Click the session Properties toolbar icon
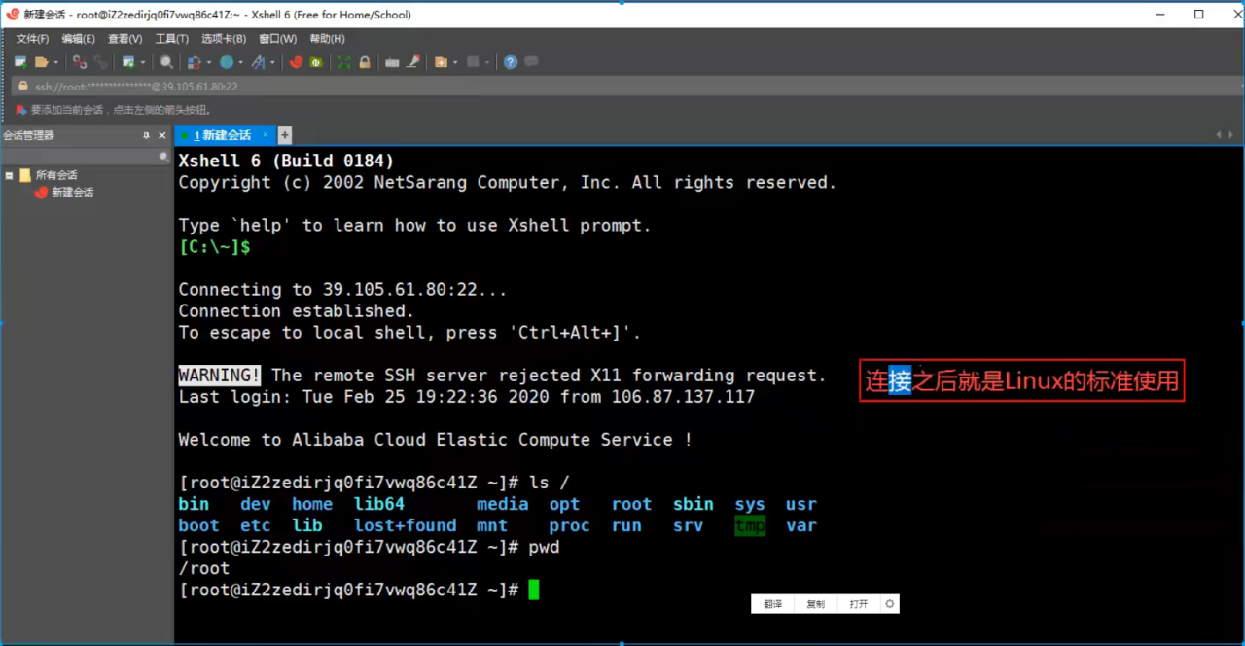 (x=128, y=62)
